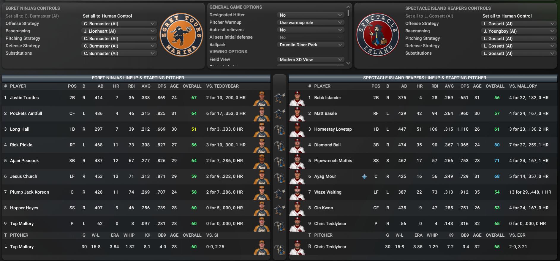Open Reapers Offense Strategy dropdown
This screenshot has width=560, height=261.
[x=519, y=24]
